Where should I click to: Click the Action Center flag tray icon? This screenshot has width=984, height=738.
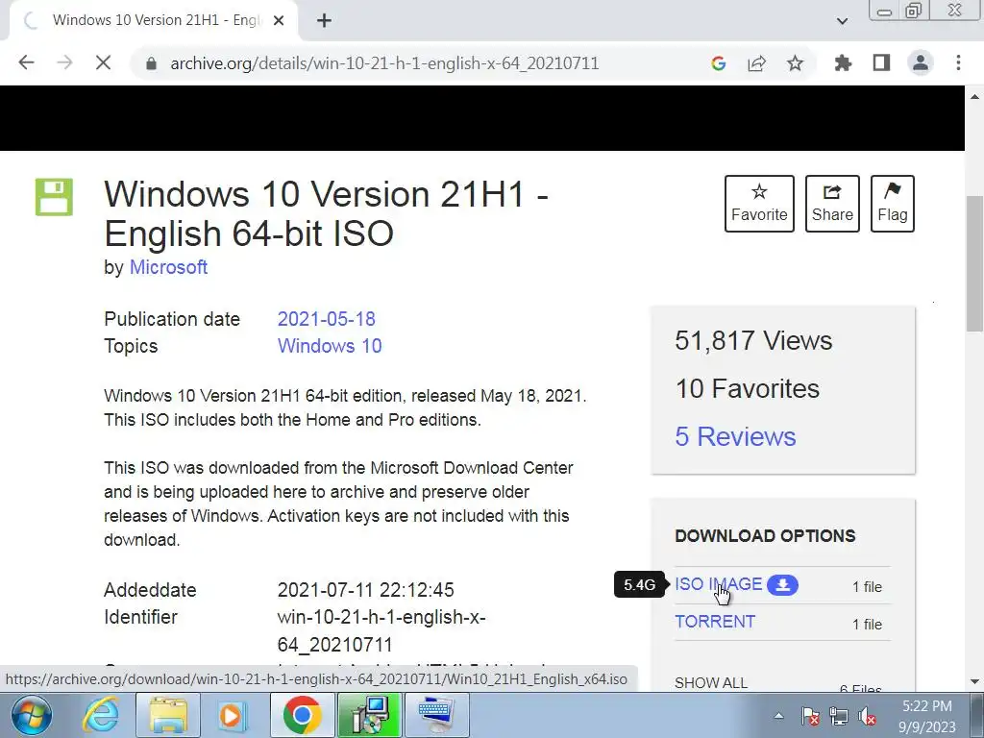(810, 716)
